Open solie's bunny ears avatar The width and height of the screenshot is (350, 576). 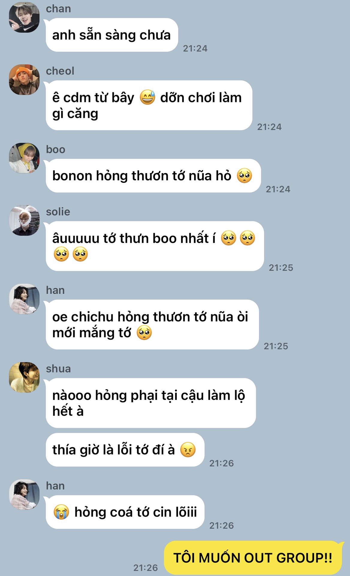click(x=24, y=220)
